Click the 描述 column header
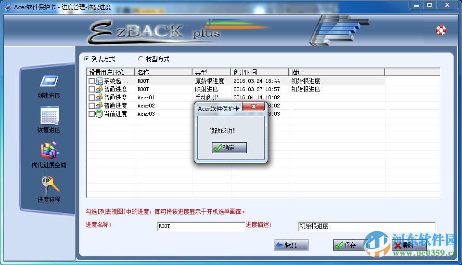 coord(336,72)
